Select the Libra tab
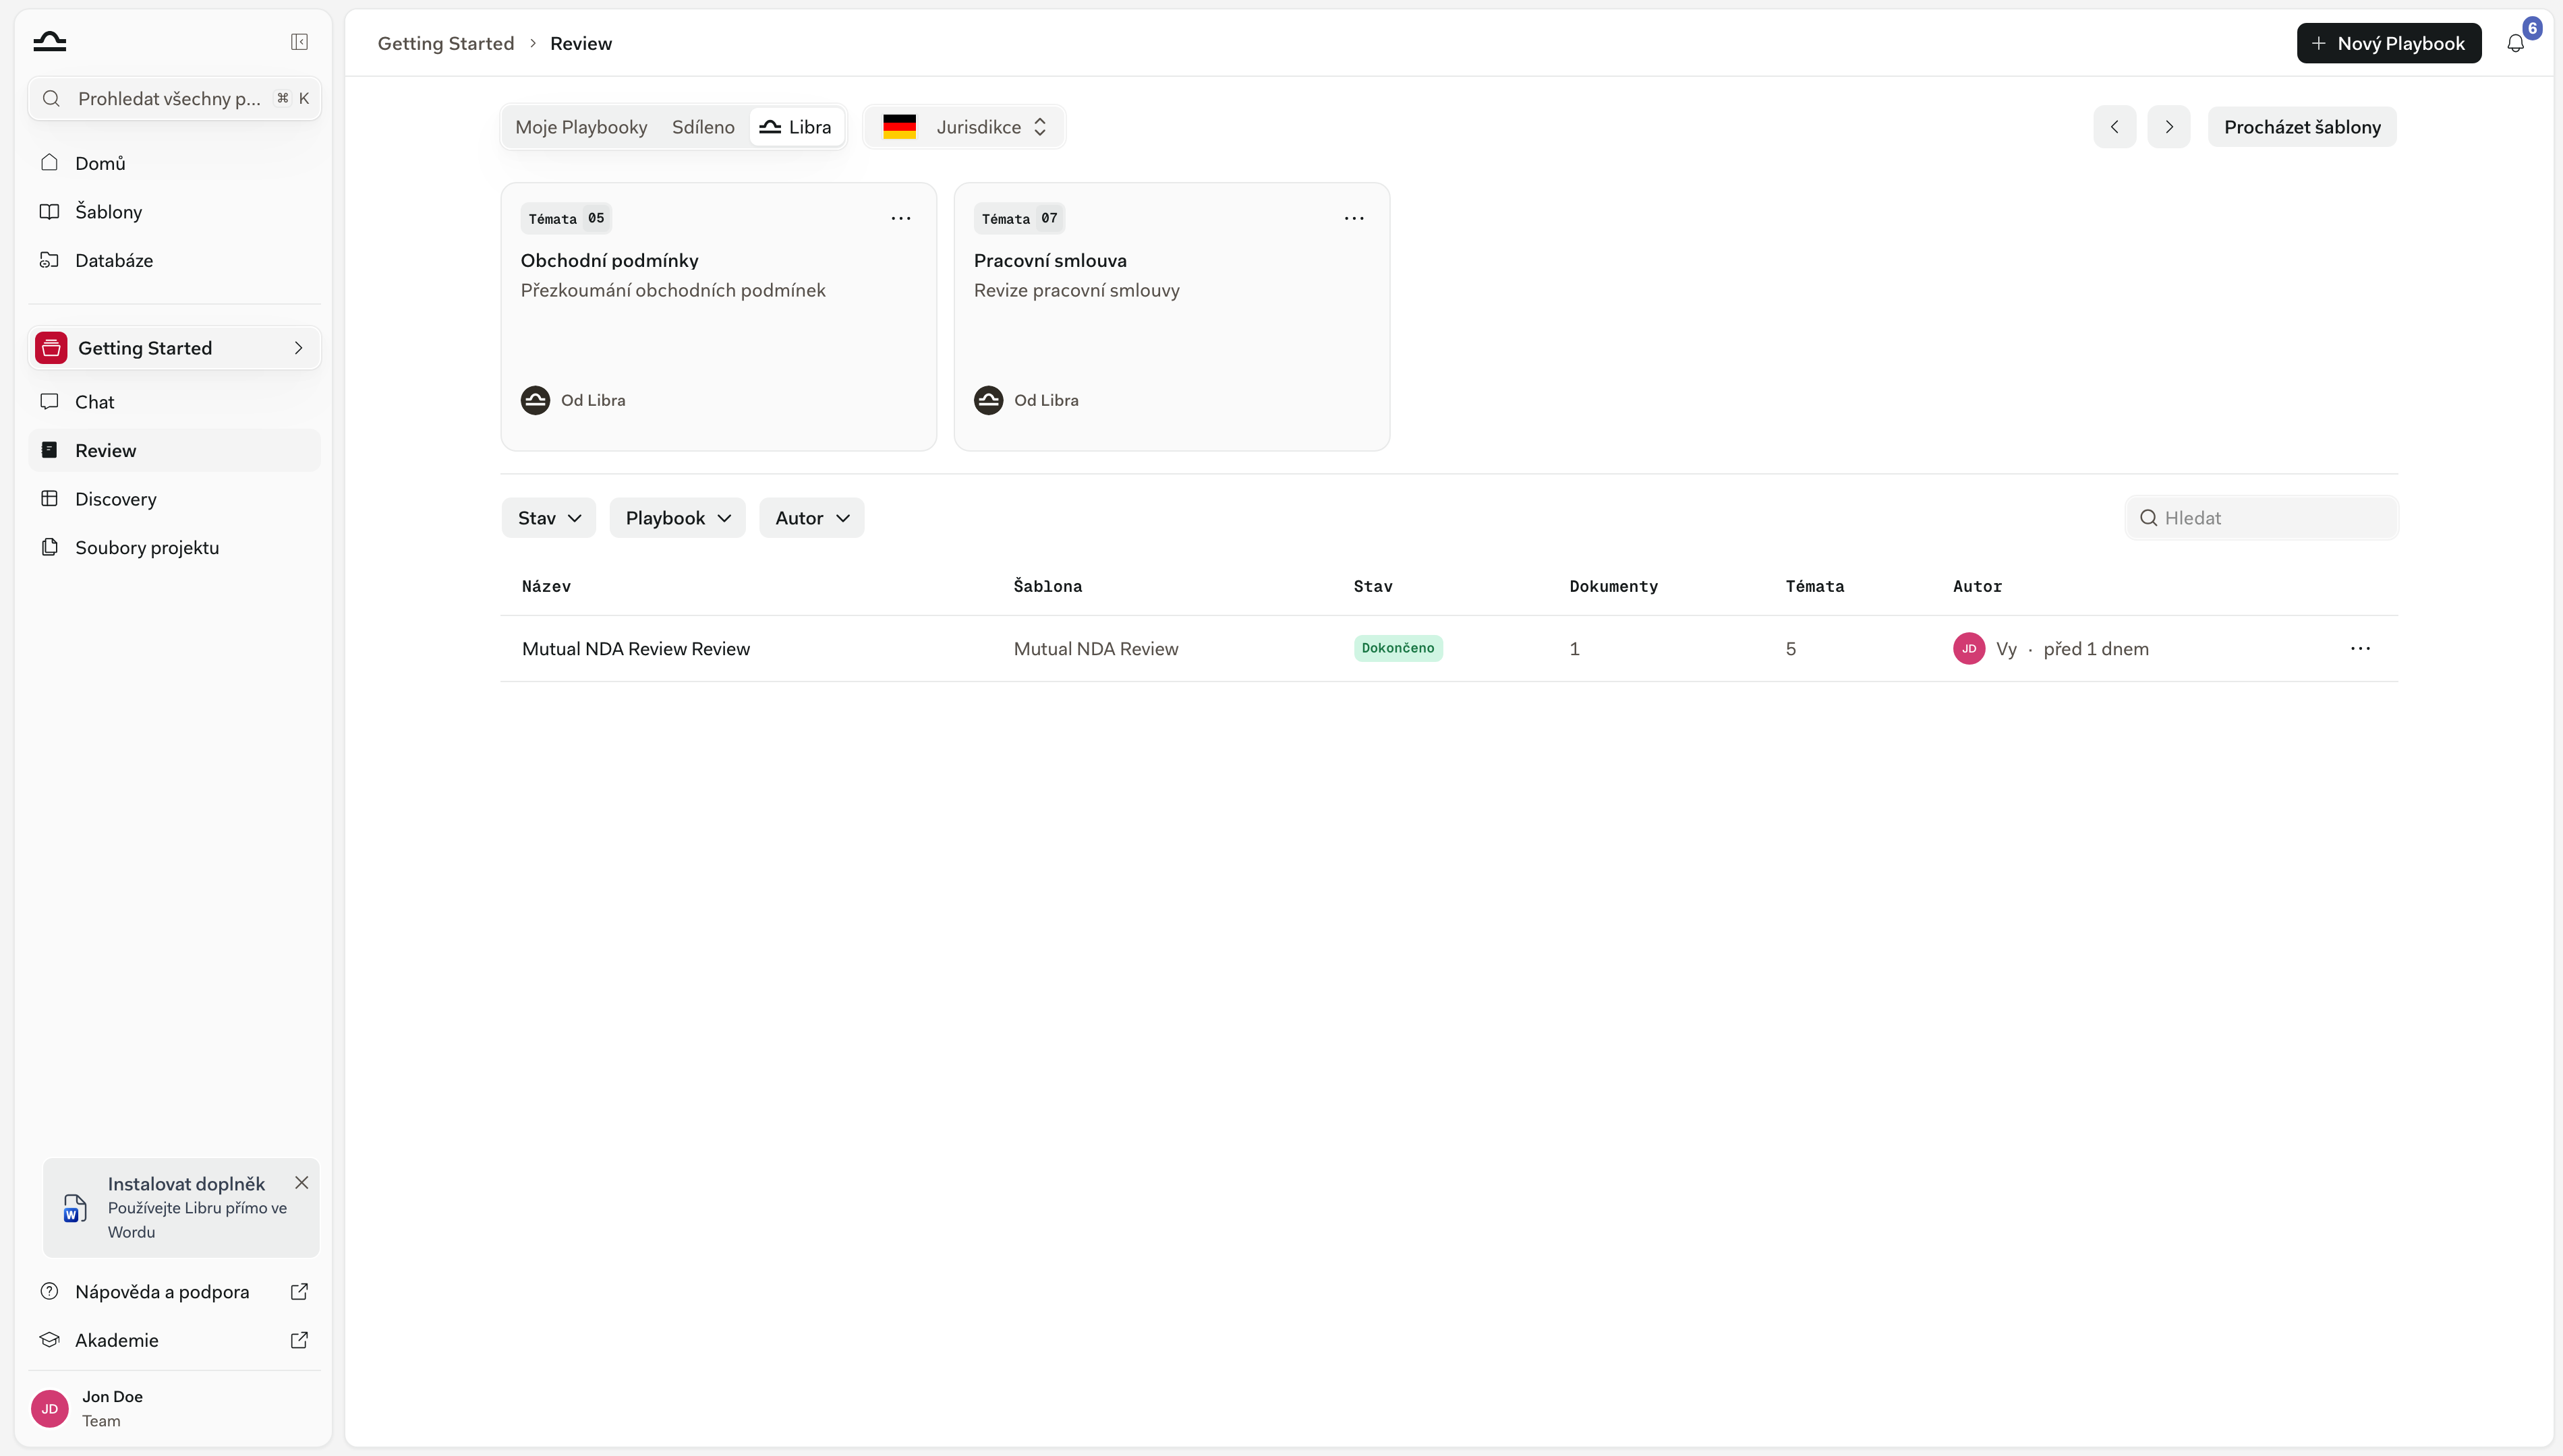This screenshot has height=1456, width=2563. tap(797, 127)
